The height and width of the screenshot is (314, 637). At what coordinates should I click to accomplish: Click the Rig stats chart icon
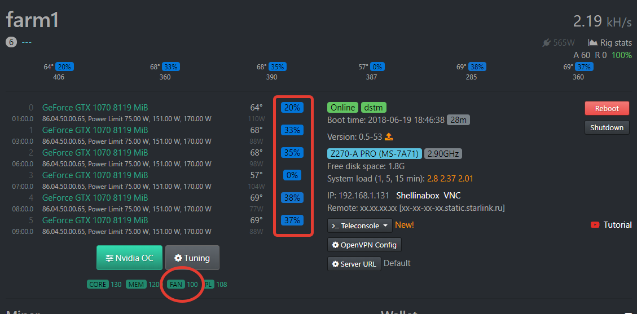click(x=592, y=42)
